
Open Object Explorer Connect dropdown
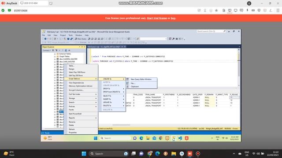[47, 50]
